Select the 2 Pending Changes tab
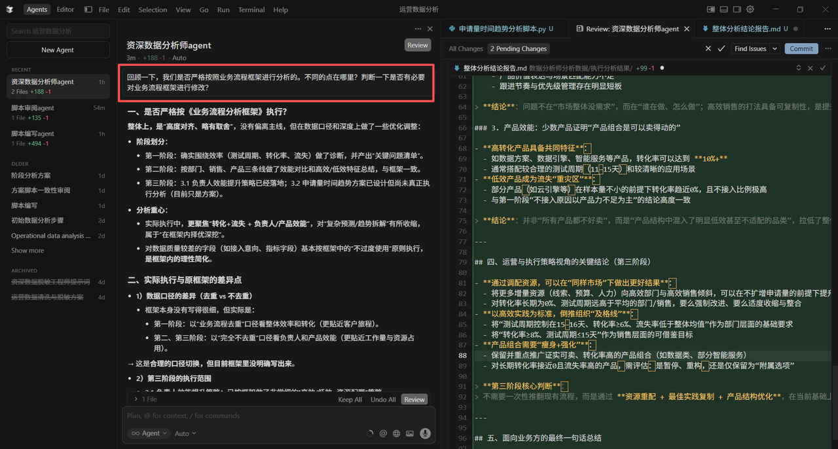 click(518, 48)
